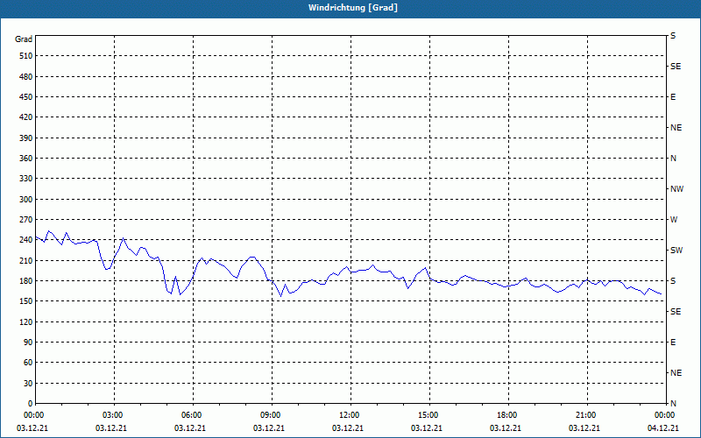Click the 480 y-axis value
The width and height of the screenshot is (701, 438).
pos(26,77)
